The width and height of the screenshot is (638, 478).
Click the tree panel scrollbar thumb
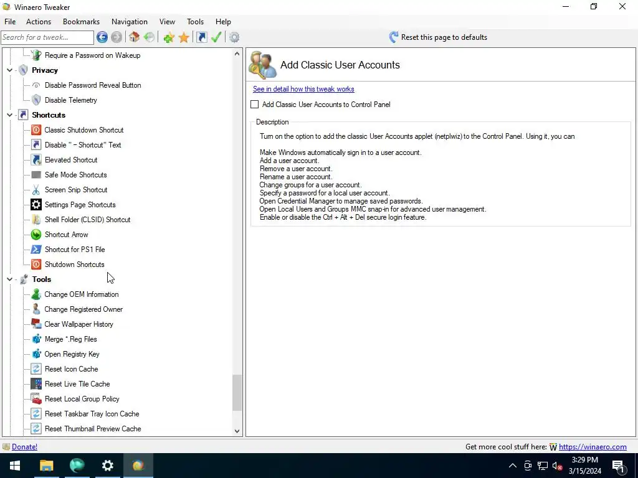(237, 393)
